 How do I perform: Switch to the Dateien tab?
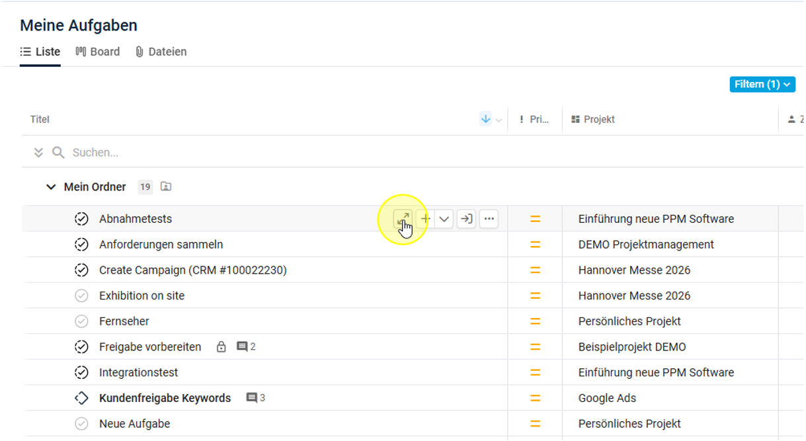tap(161, 52)
